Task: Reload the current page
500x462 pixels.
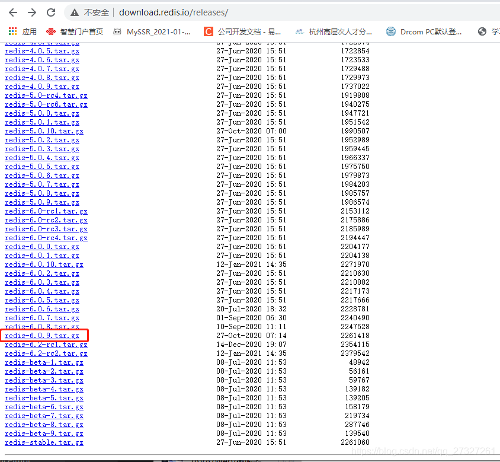Action: [x=51, y=12]
